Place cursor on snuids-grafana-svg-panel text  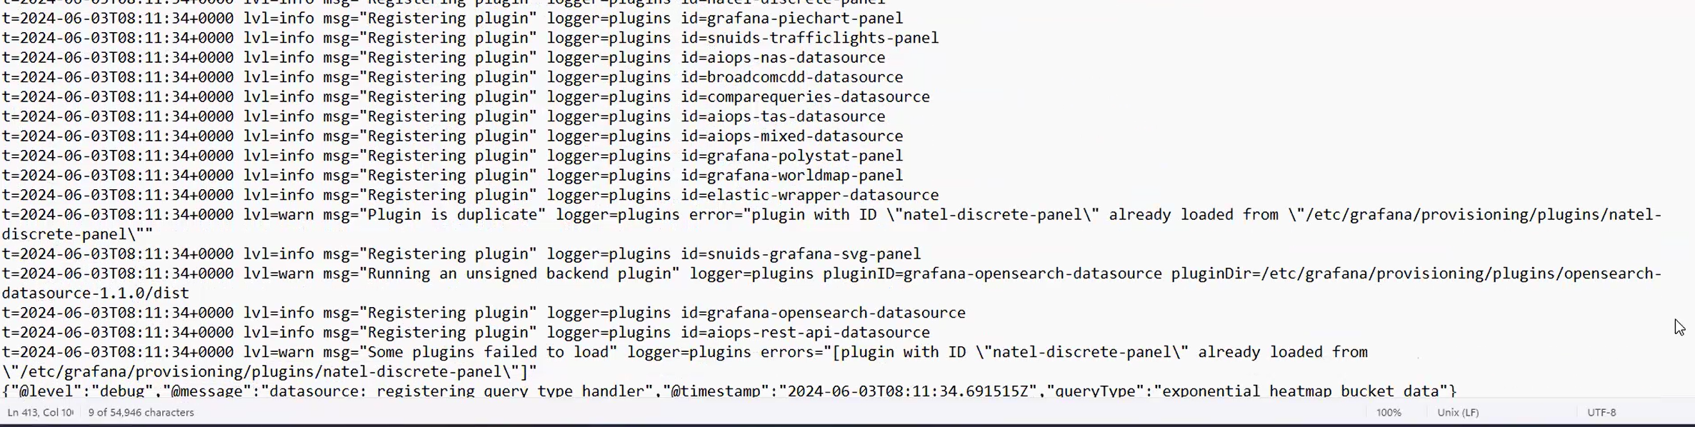813,254
